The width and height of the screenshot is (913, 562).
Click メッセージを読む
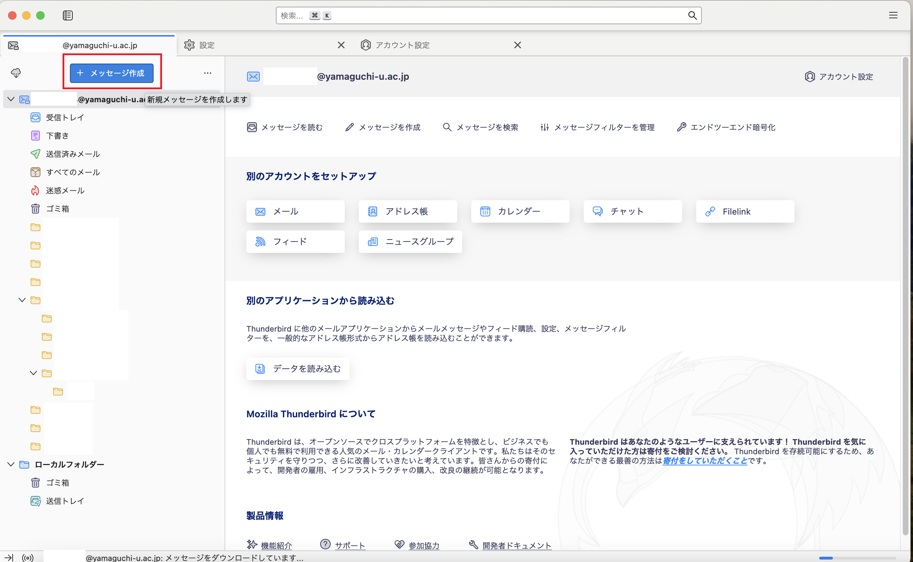[285, 127]
